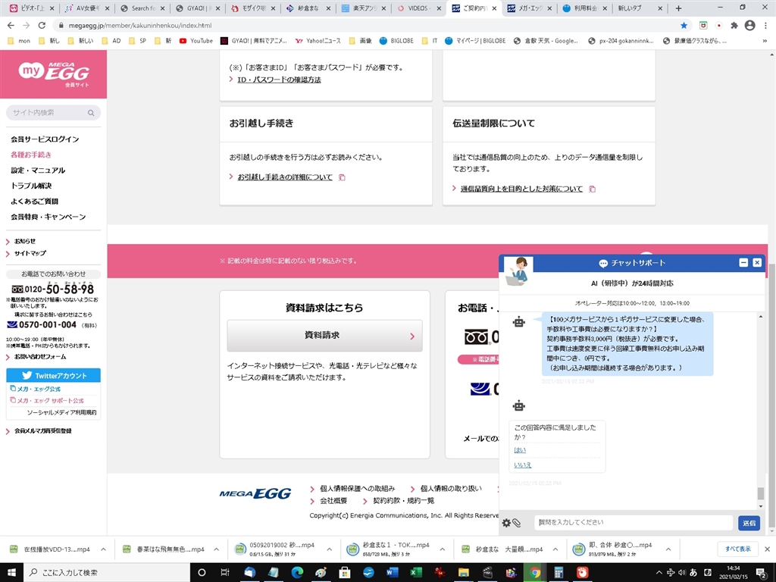The width and height of the screenshot is (776, 582).
Task: Close the chat support widget
Action: (757, 263)
